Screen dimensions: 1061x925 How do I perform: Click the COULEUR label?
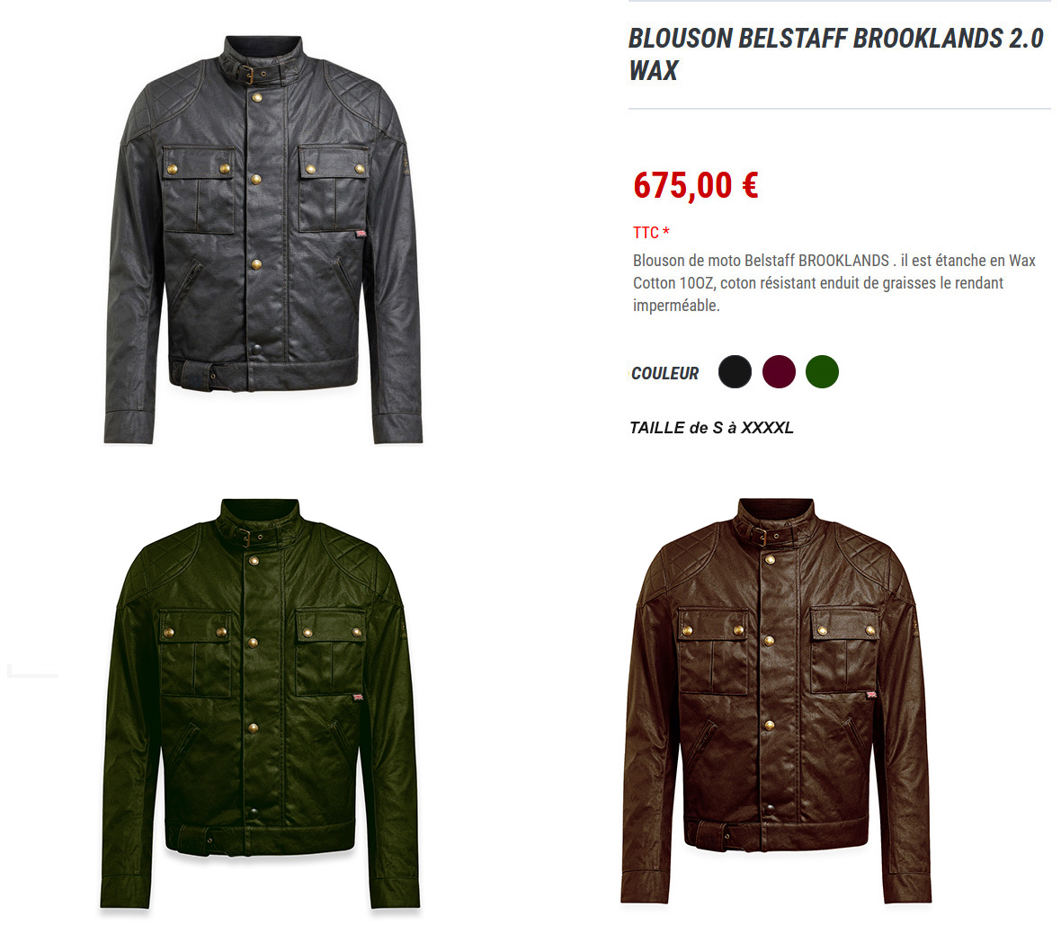(664, 373)
